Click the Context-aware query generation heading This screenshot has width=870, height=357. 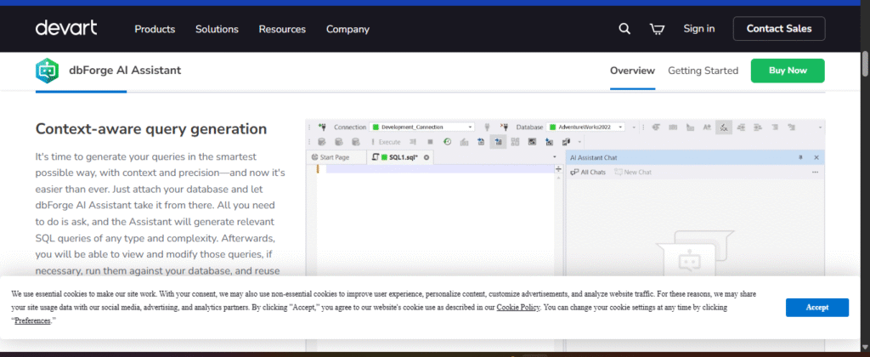coord(151,129)
